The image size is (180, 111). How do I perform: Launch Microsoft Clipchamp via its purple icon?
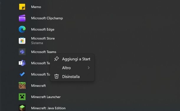[x=22, y=18]
